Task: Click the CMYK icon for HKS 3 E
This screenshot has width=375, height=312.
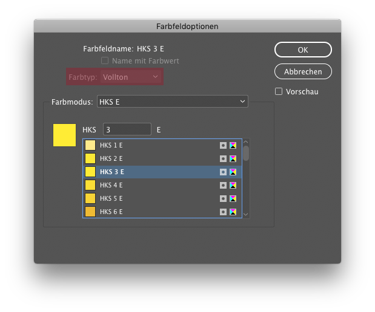Action: [233, 172]
